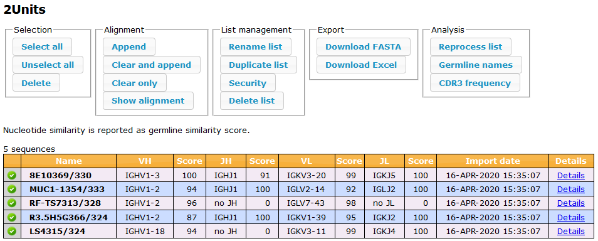Image resolution: width=598 pixels, height=241 pixels.
Task: Click Clear and append
Action: (x=152, y=65)
